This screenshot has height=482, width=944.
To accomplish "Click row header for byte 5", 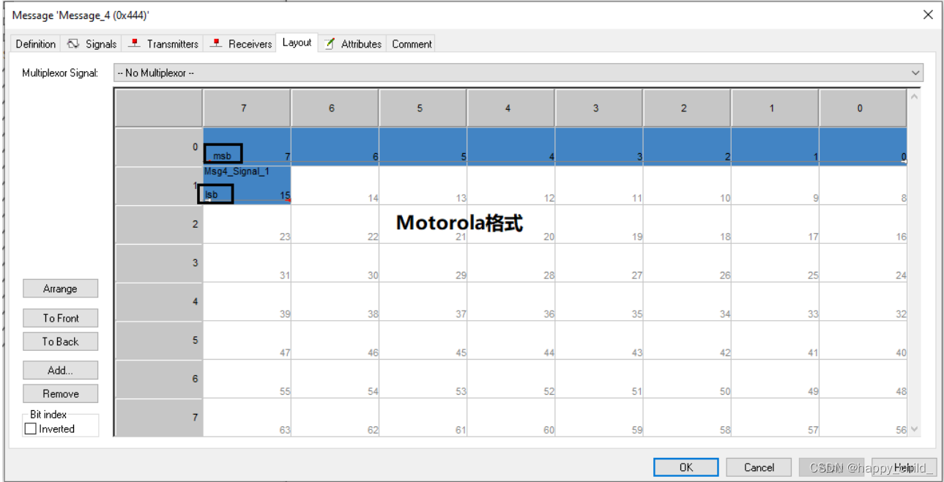I will [159, 340].
